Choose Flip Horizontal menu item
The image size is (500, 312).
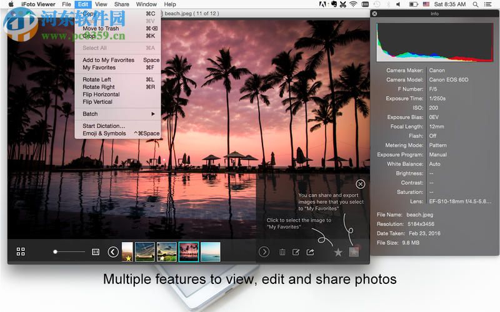117,94
